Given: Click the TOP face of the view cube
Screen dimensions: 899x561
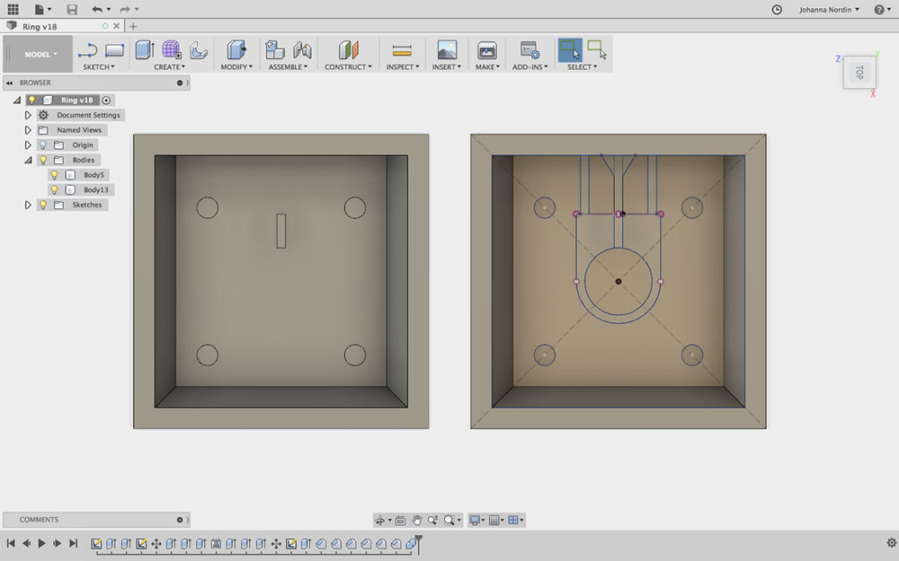Looking at the screenshot, I should [x=859, y=72].
